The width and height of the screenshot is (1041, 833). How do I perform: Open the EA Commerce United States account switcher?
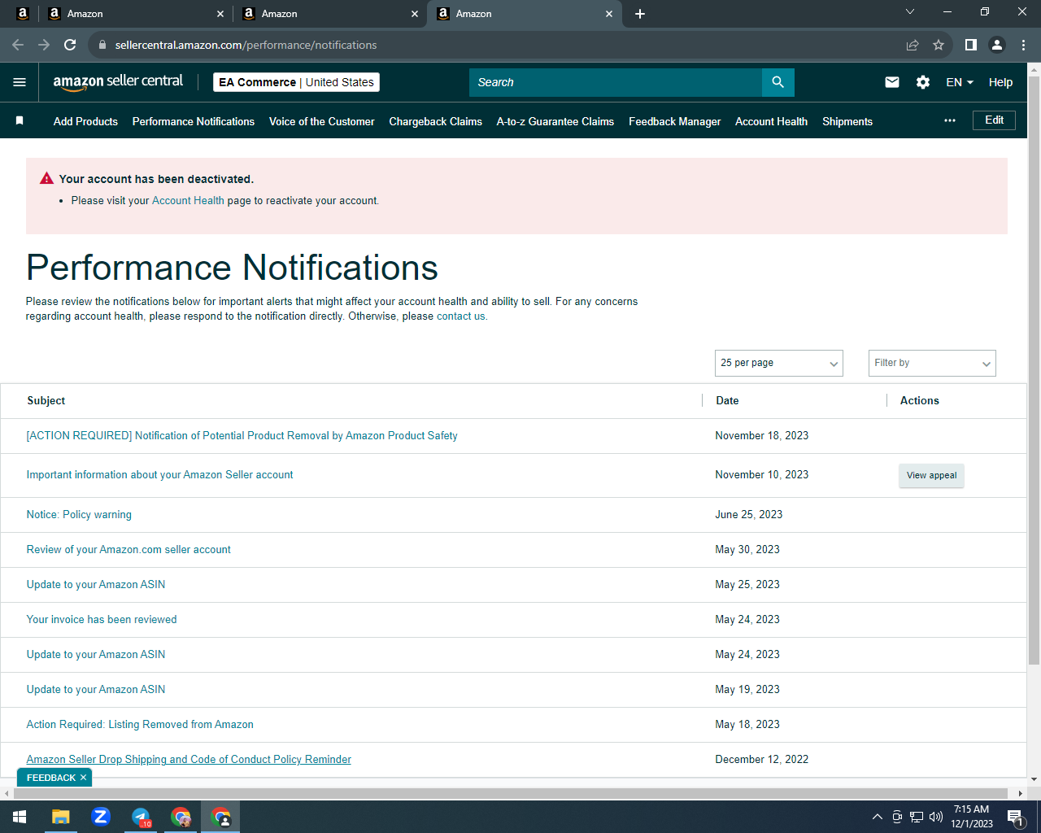tap(296, 82)
